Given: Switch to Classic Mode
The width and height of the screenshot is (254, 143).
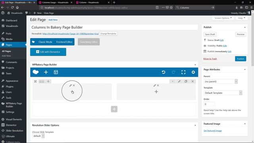Looking at the screenshot, I should click(x=45, y=42).
